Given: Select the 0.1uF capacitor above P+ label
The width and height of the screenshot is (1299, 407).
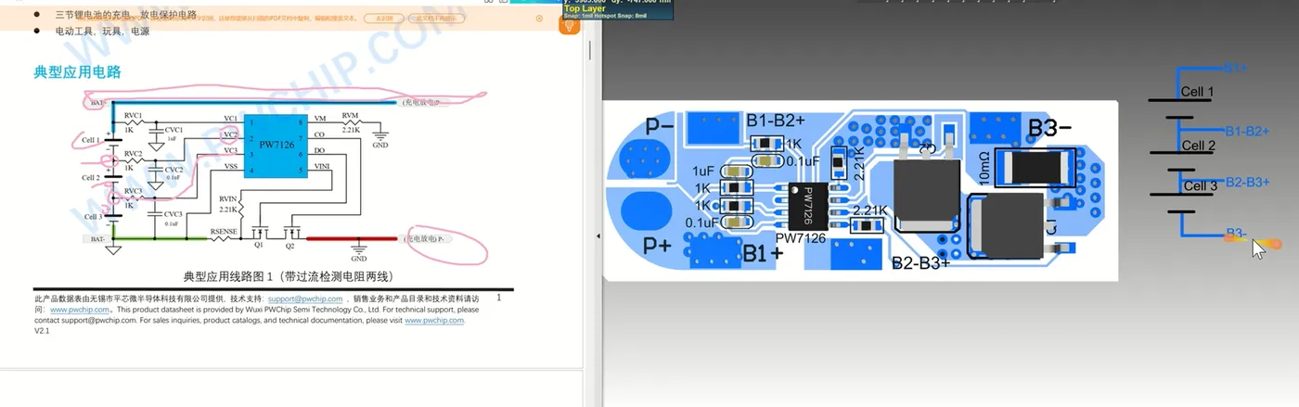Looking at the screenshot, I should (x=737, y=223).
